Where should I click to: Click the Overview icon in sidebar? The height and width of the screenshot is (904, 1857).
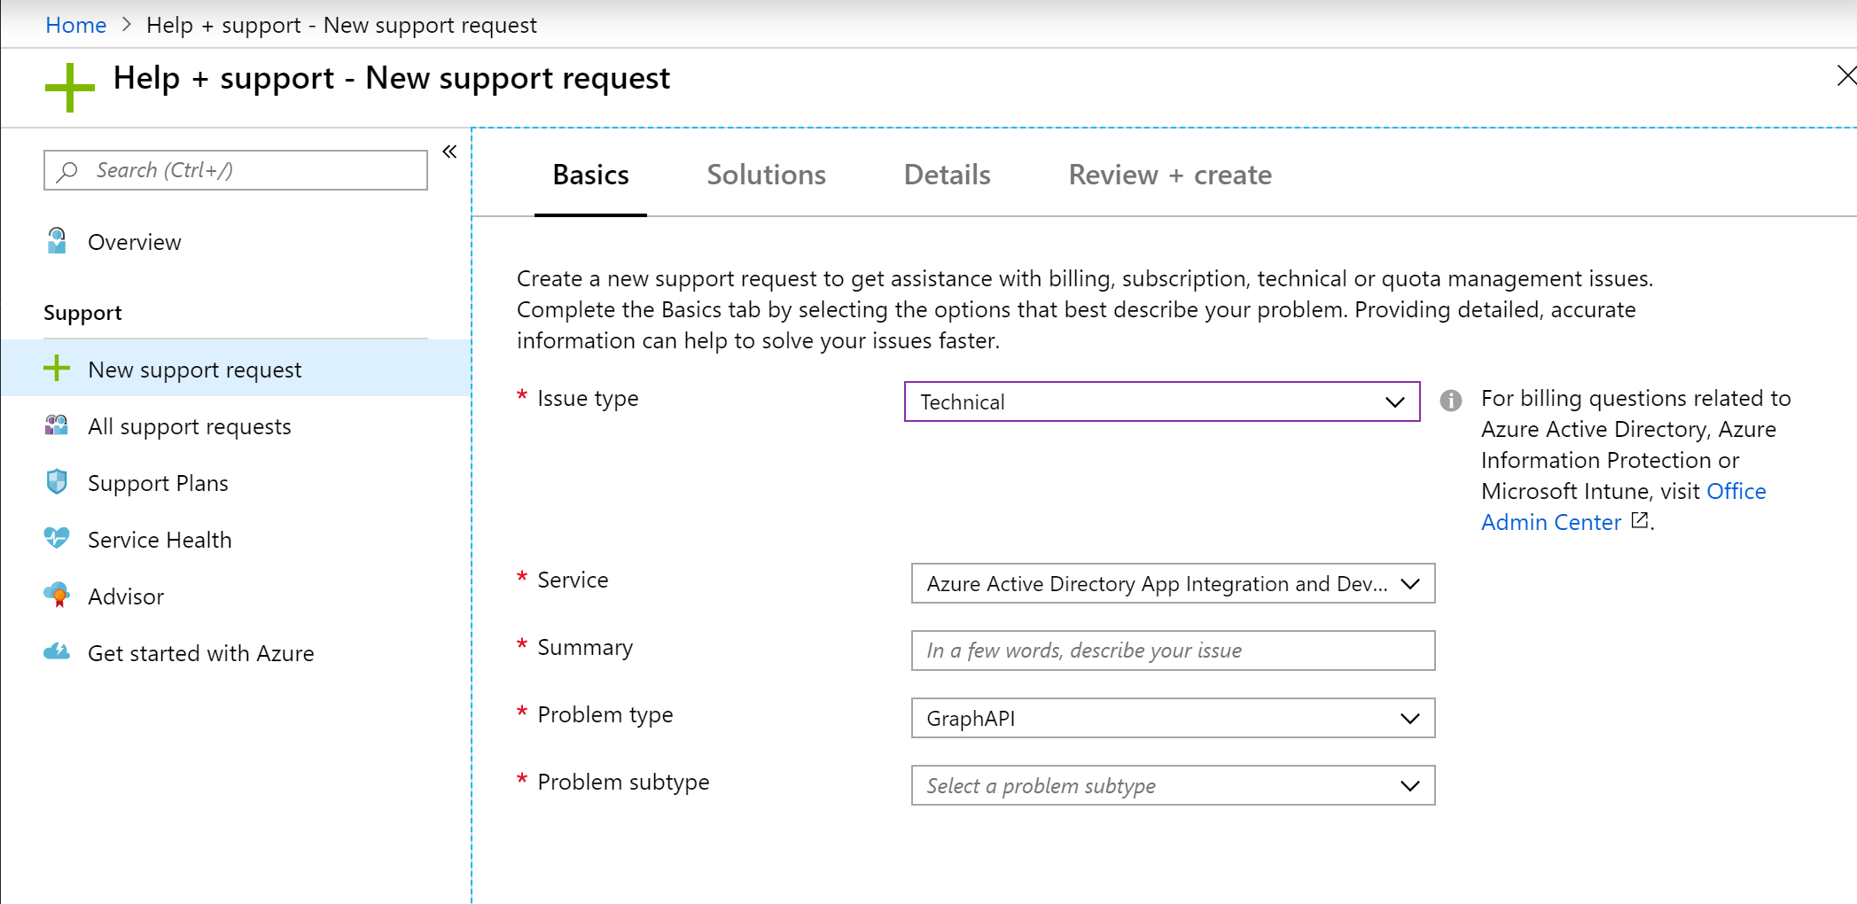(x=57, y=241)
